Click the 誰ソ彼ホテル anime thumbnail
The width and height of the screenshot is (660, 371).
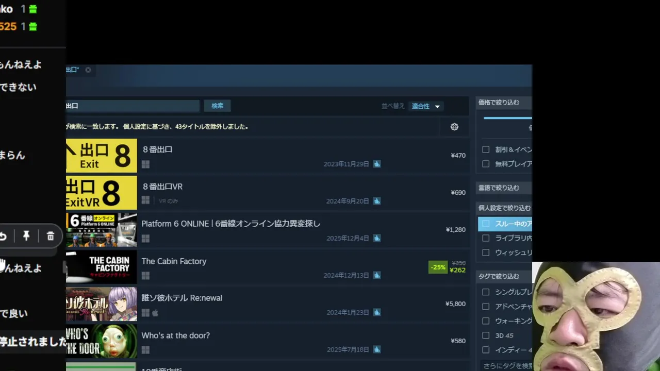pos(102,304)
